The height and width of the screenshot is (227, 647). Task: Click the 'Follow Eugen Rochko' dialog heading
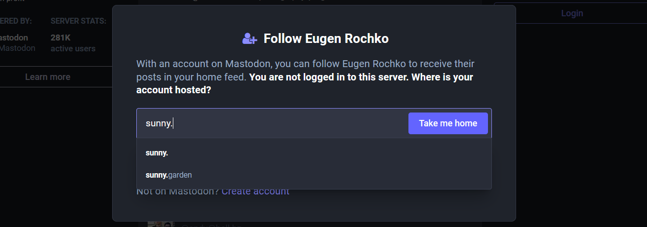326,38
